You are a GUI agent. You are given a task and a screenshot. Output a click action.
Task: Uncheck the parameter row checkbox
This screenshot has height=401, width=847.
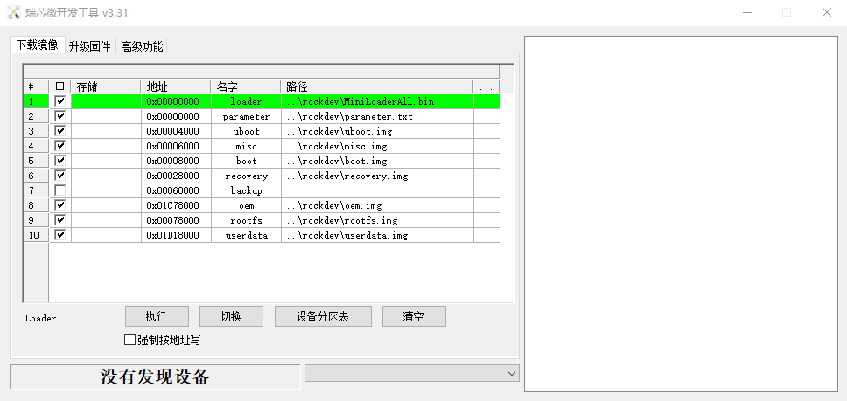pos(60,116)
